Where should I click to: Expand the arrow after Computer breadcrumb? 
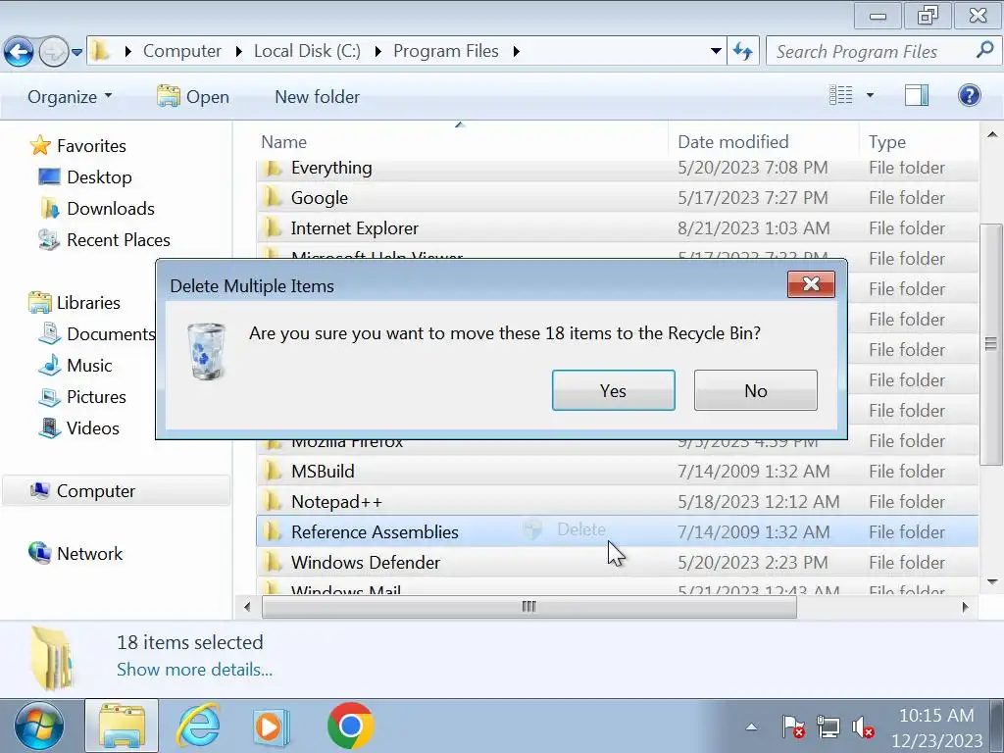(x=238, y=51)
